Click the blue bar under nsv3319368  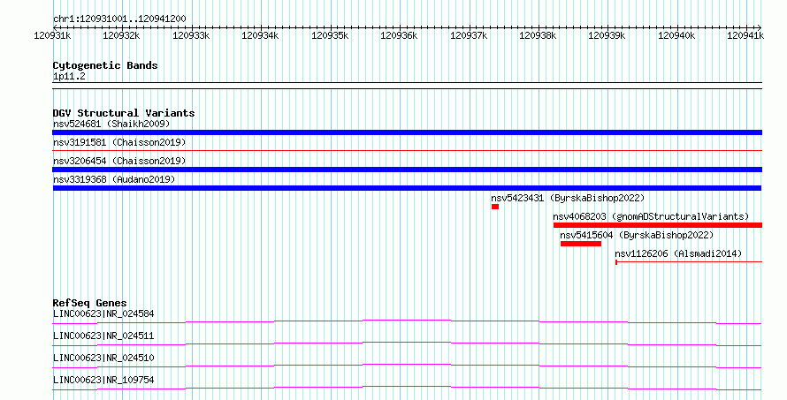pyautogui.click(x=407, y=188)
